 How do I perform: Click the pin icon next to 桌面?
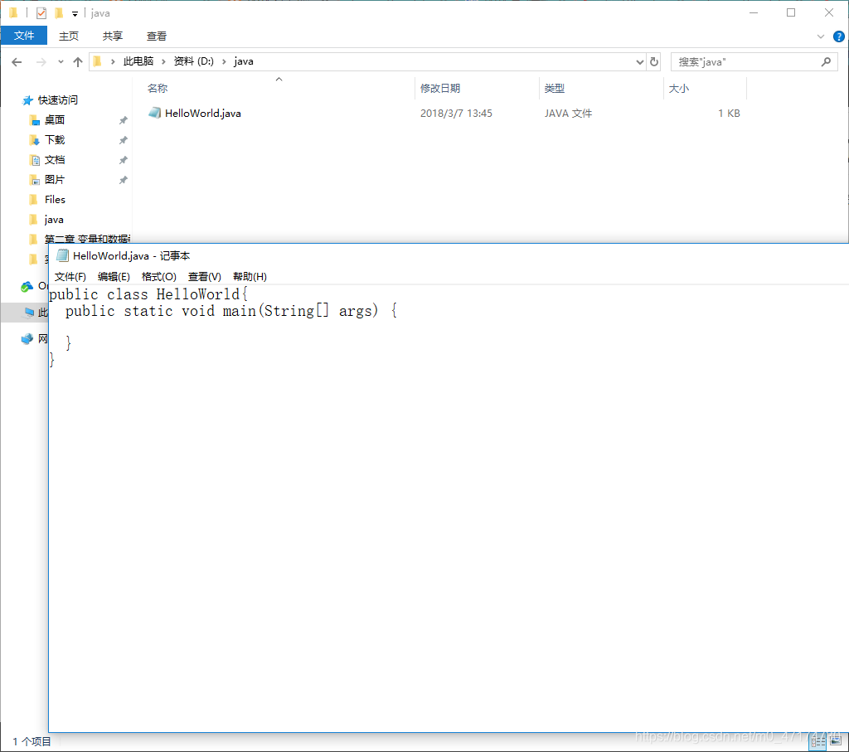[123, 120]
